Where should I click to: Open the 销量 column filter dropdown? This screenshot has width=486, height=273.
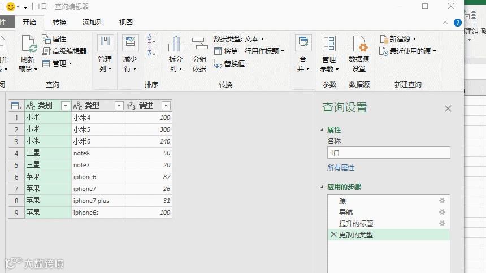(x=166, y=106)
